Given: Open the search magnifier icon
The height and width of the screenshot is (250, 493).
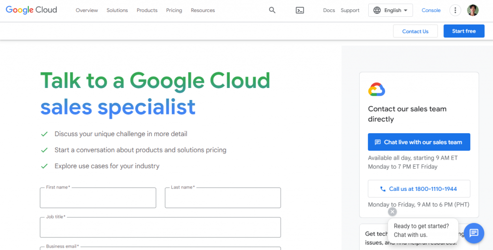Looking at the screenshot, I should 272,10.
